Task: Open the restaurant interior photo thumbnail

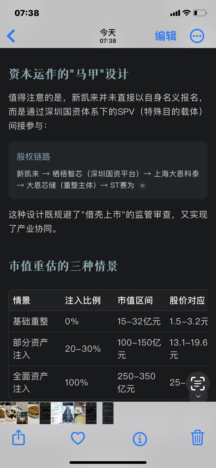Action: pyautogui.click(x=22, y=413)
